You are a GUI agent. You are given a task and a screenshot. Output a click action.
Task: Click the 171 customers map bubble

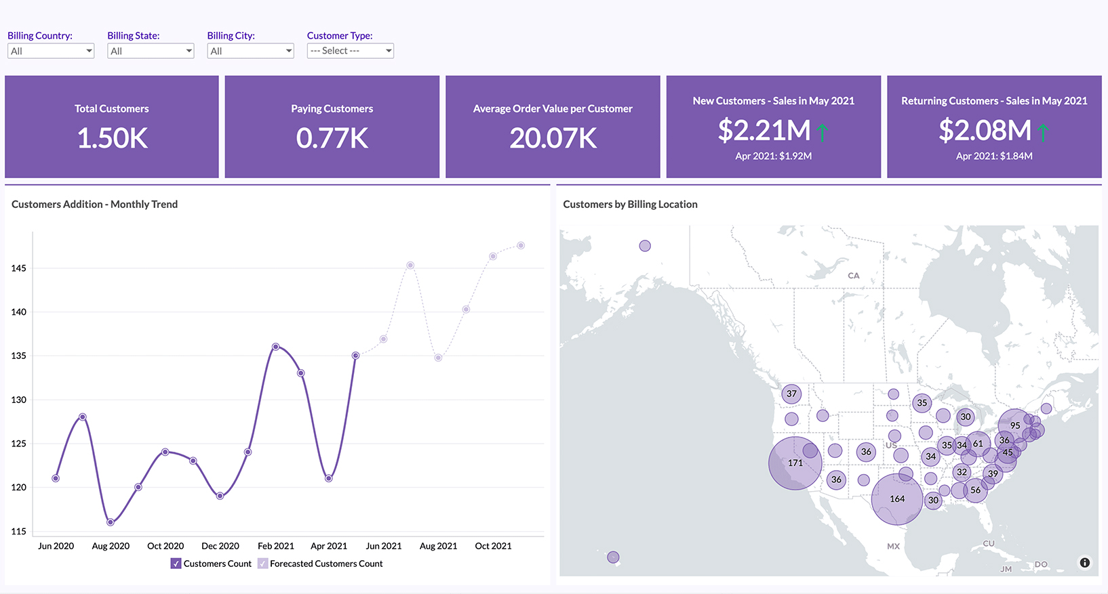795,463
